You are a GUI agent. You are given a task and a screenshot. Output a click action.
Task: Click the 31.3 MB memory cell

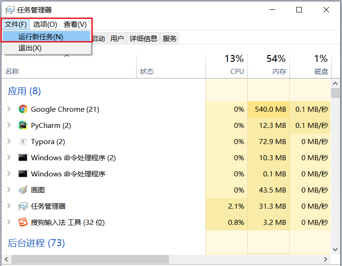(x=269, y=206)
